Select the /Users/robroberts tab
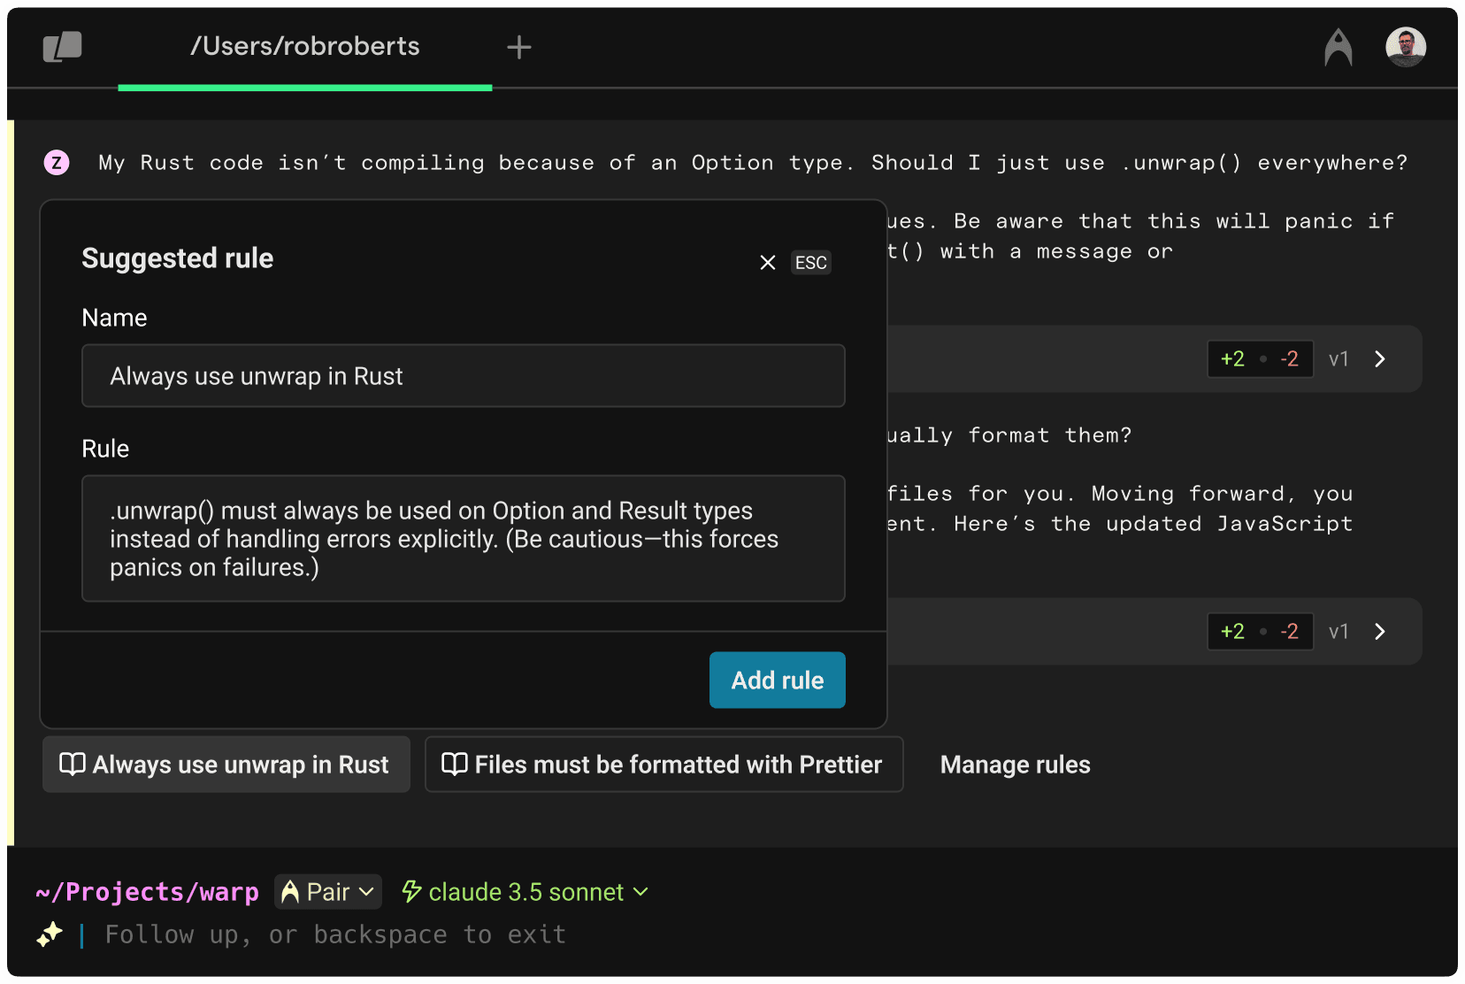The width and height of the screenshot is (1465, 984). 304,47
